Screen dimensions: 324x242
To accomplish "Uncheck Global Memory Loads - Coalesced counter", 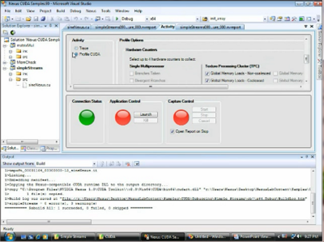I will click(207, 80).
